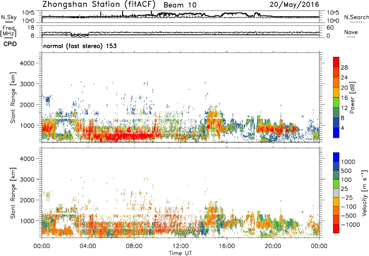Click the 18 tick on frequency axis
Image resolution: width=369 pixels, height=256 pixels.
point(31,28)
